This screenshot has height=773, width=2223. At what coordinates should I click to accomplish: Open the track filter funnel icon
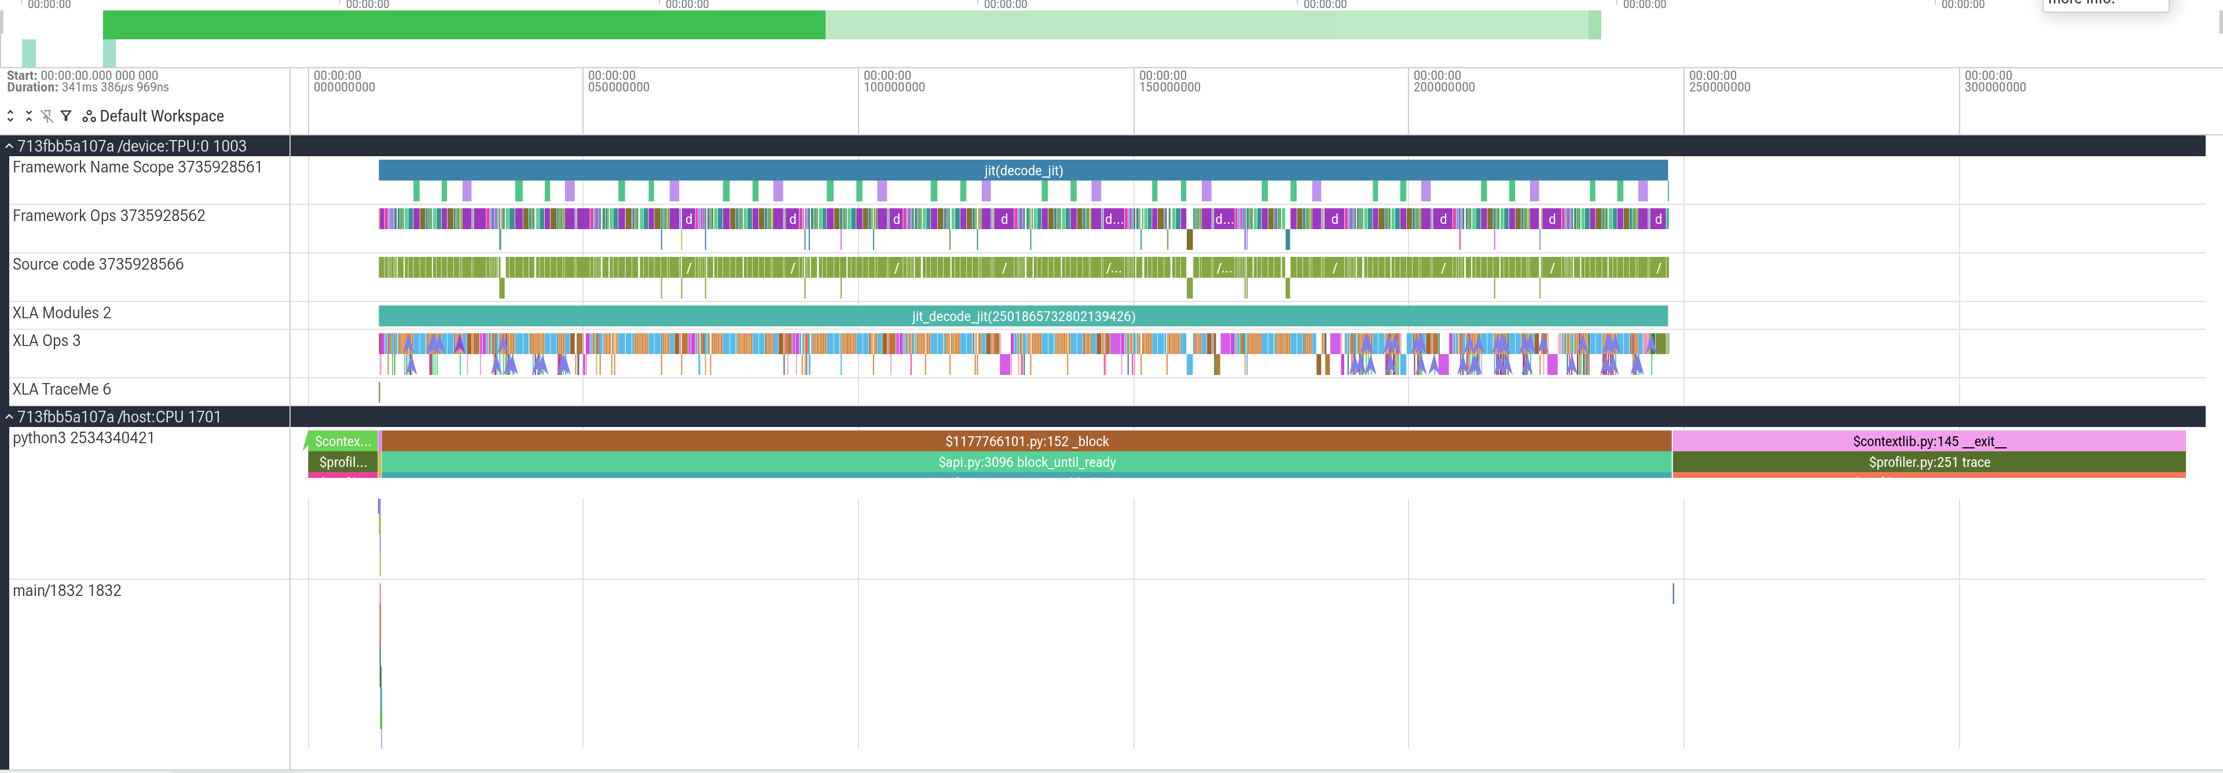click(65, 116)
